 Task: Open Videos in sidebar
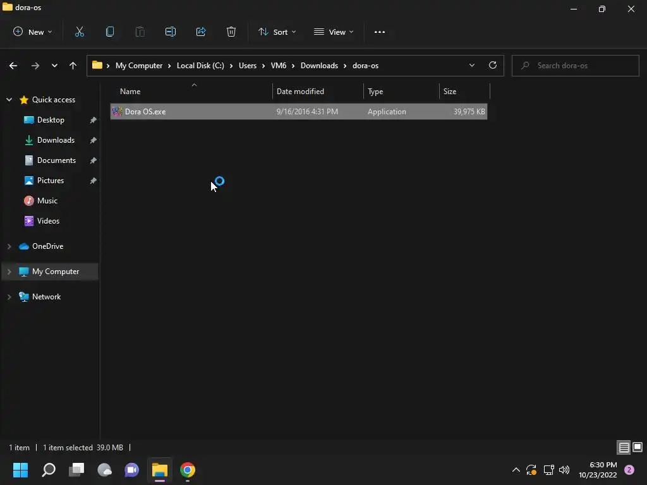coord(48,221)
